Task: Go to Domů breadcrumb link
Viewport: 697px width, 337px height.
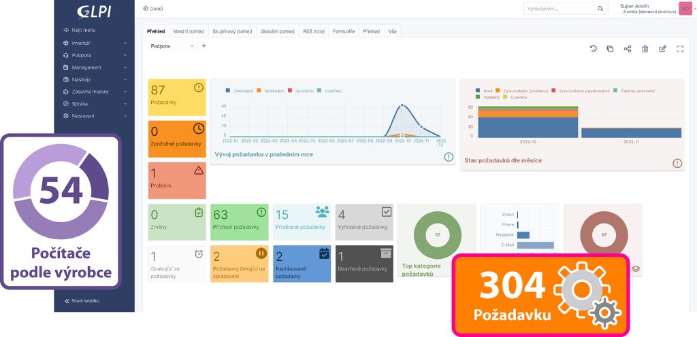Action: (x=156, y=9)
